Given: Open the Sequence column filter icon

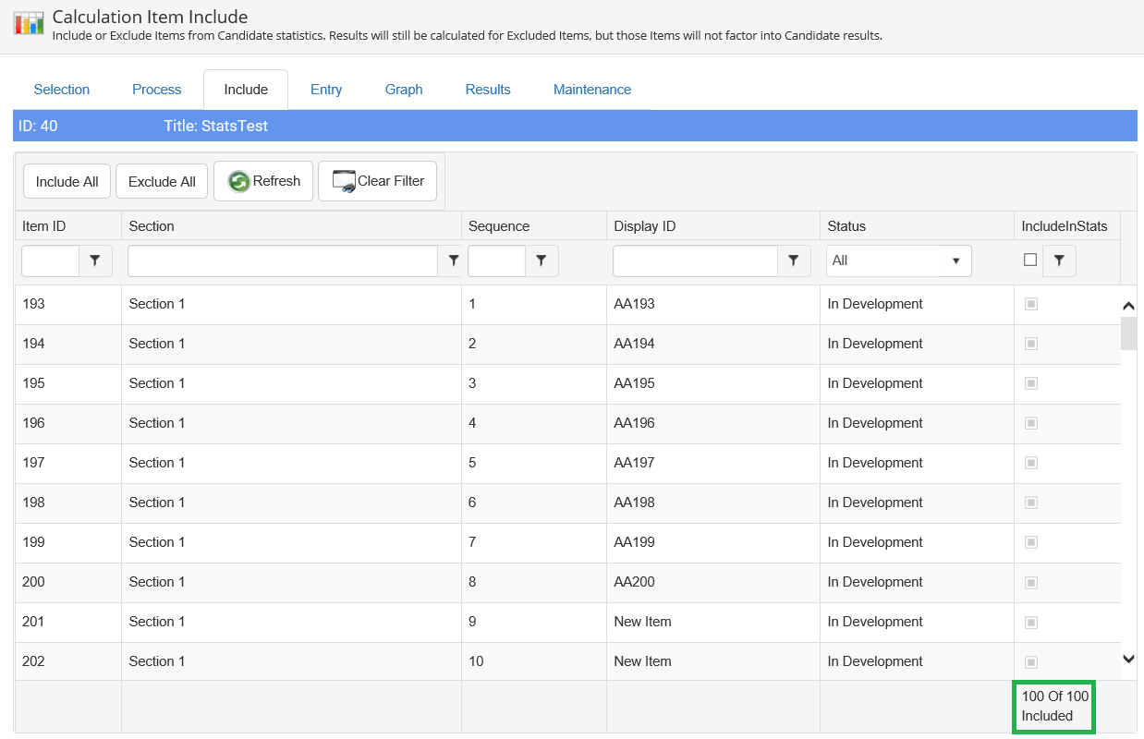Looking at the screenshot, I should (542, 261).
